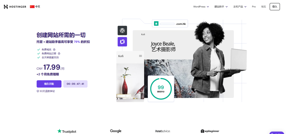Click the 99 performance score gauge

tap(161, 89)
